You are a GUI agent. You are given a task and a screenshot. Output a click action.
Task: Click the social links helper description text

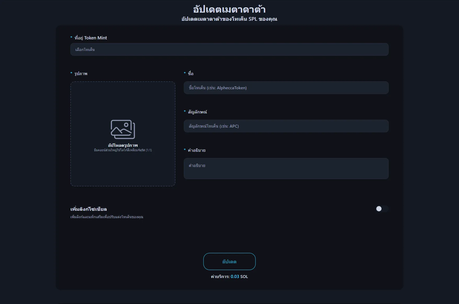click(107, 217)
